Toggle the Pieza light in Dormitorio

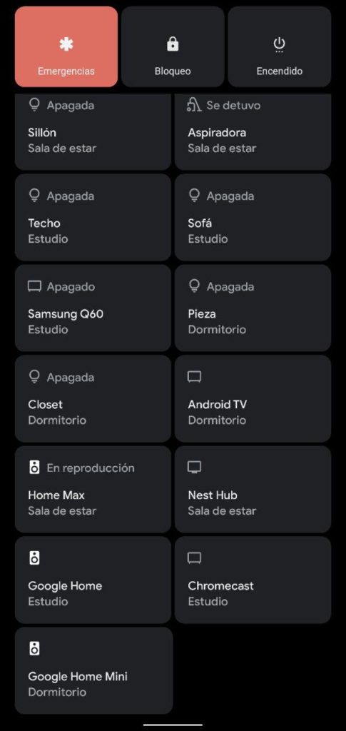pyautogui.click(x=253, y=308)
